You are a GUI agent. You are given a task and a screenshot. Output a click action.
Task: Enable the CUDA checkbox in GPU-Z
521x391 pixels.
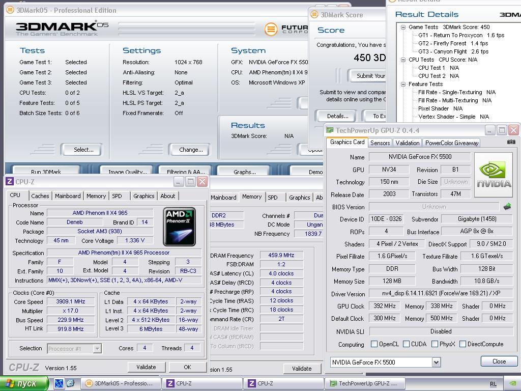click(406, 344)
